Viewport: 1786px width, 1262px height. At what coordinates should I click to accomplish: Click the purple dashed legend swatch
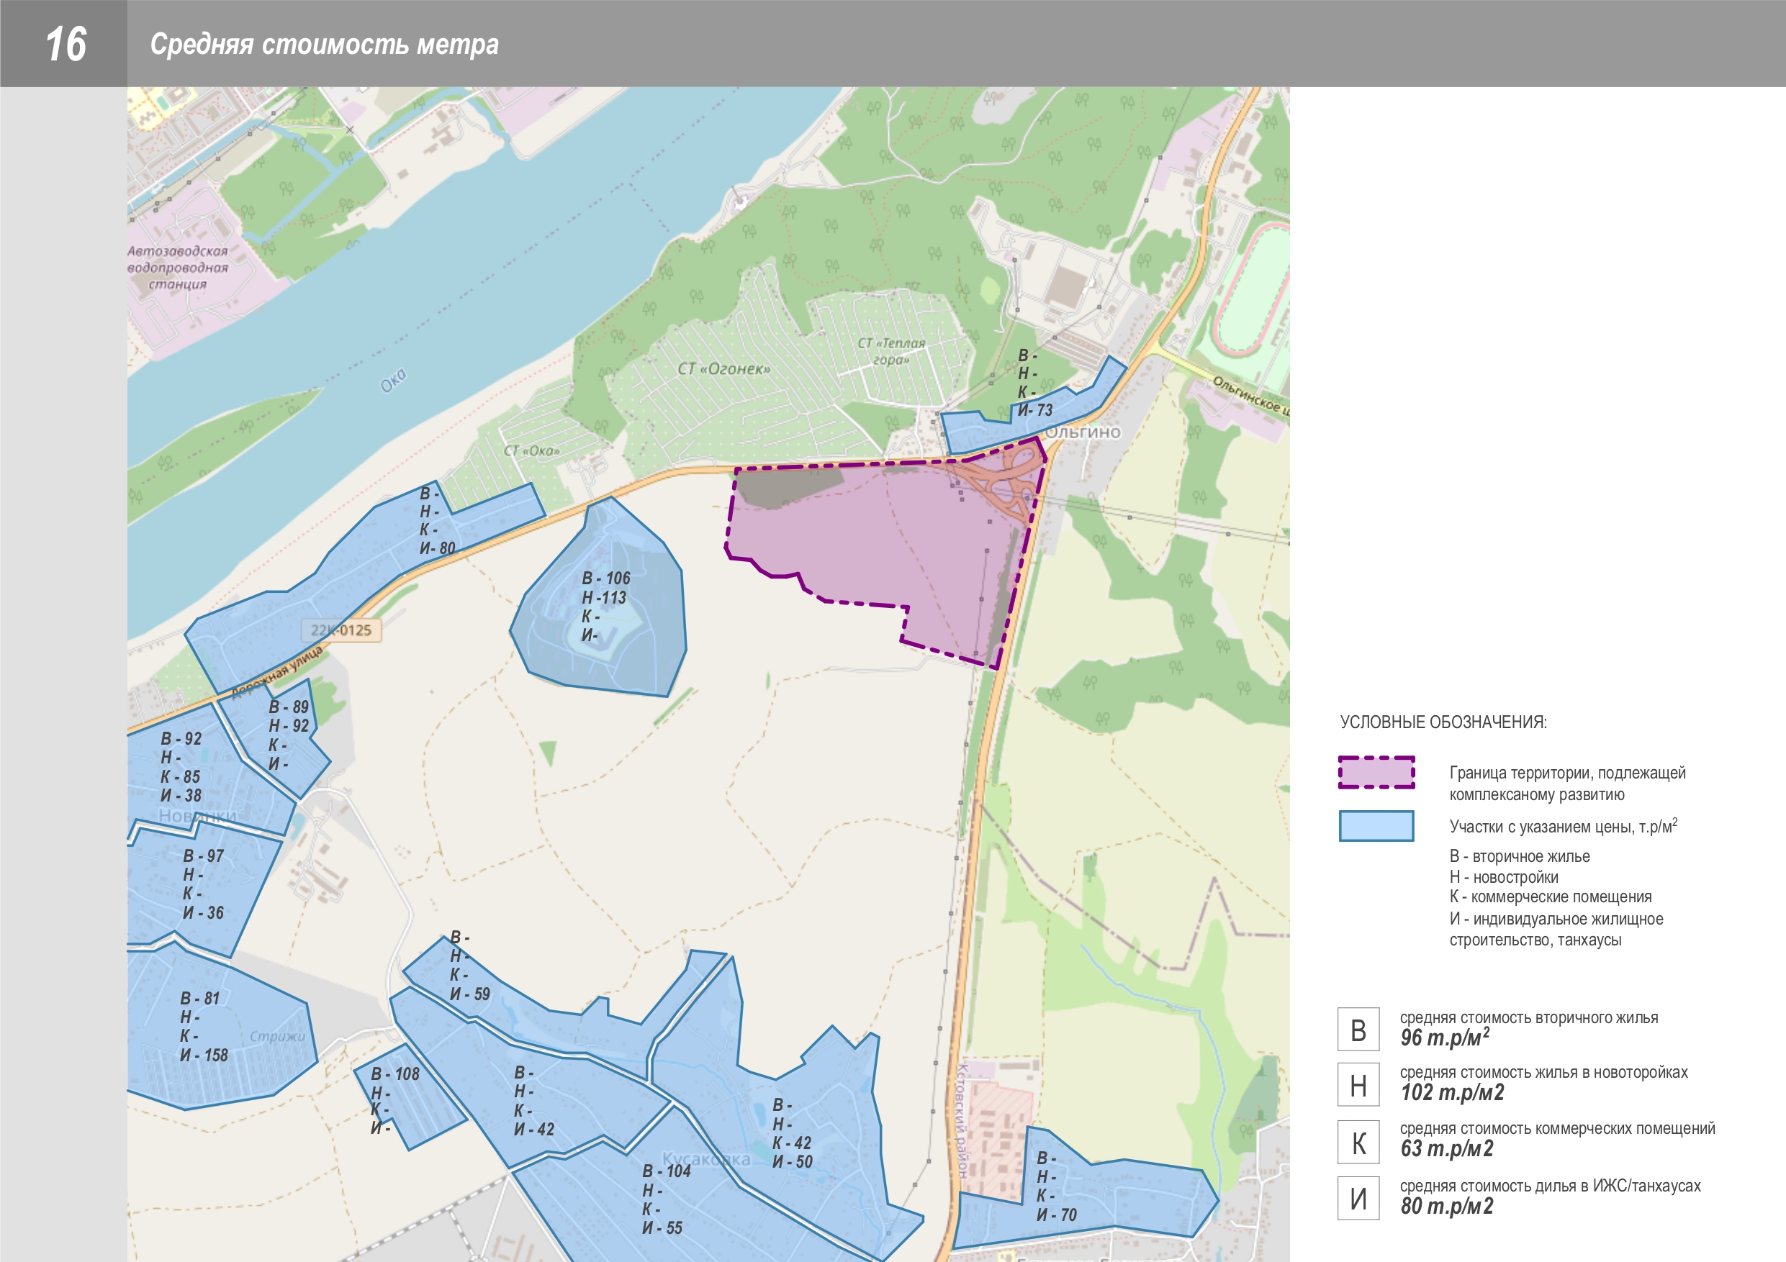pyautogui.click(x=1376, y=772)
